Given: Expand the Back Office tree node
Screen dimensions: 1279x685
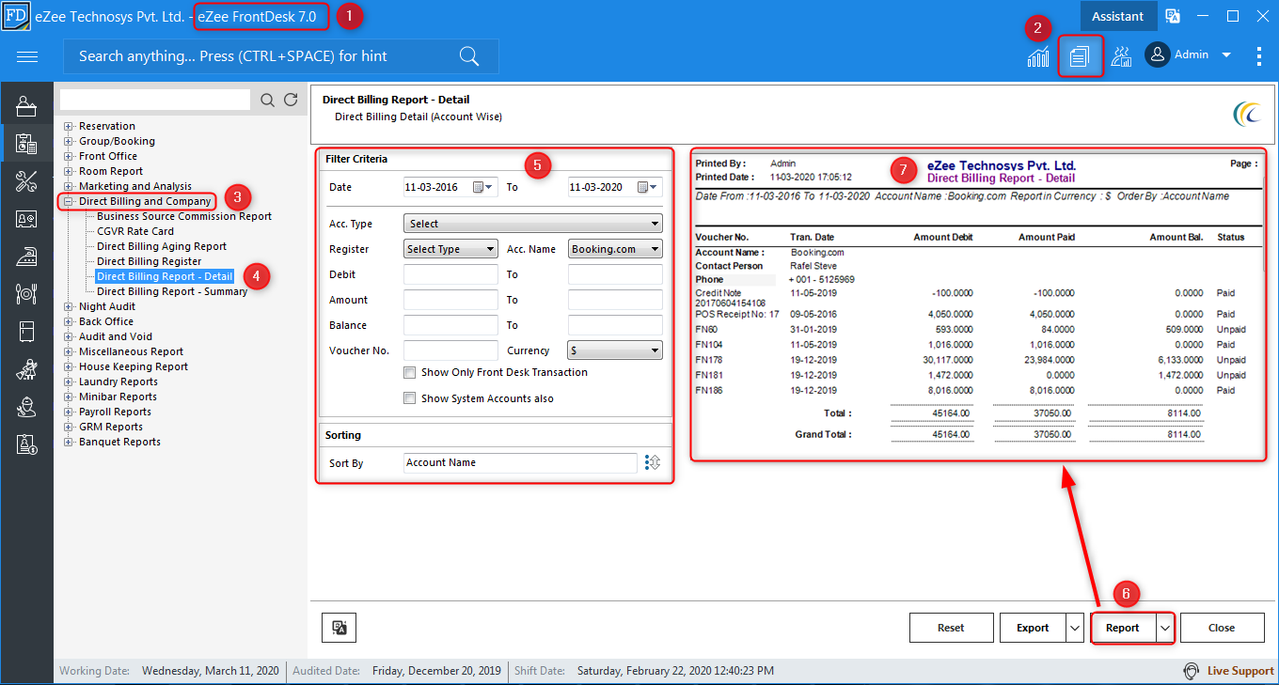Looking at the screenshot, I should click(x=69, y=321).
